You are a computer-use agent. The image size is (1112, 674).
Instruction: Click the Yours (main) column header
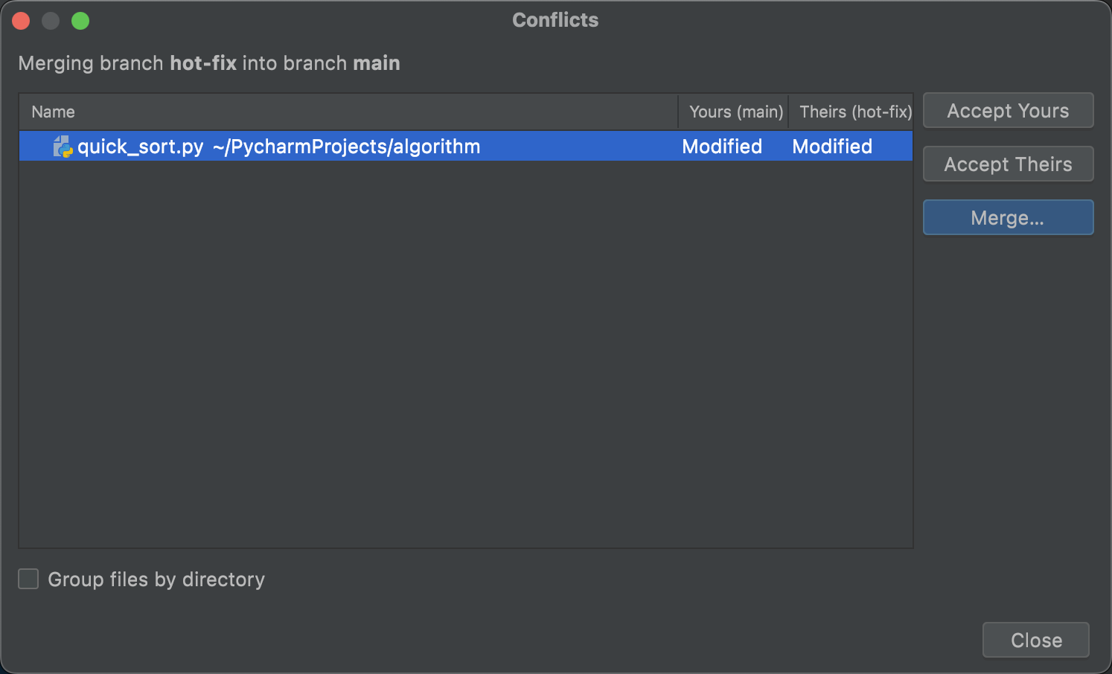coord(735,112)
